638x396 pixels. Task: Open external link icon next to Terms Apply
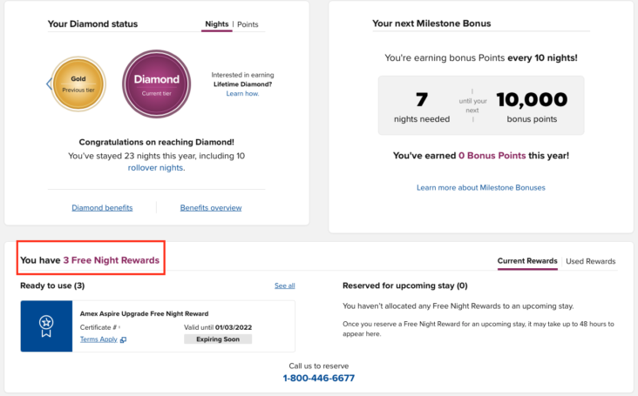pos(123,339)
